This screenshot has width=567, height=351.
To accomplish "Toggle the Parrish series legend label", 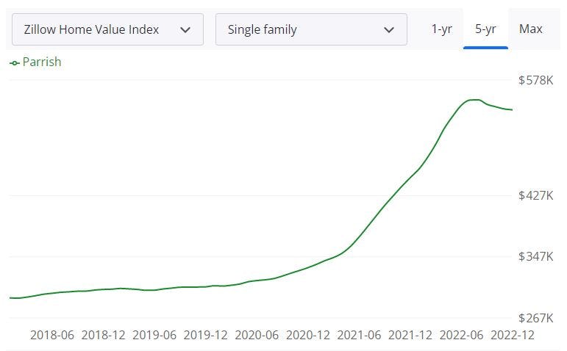I will pos(42,62).
